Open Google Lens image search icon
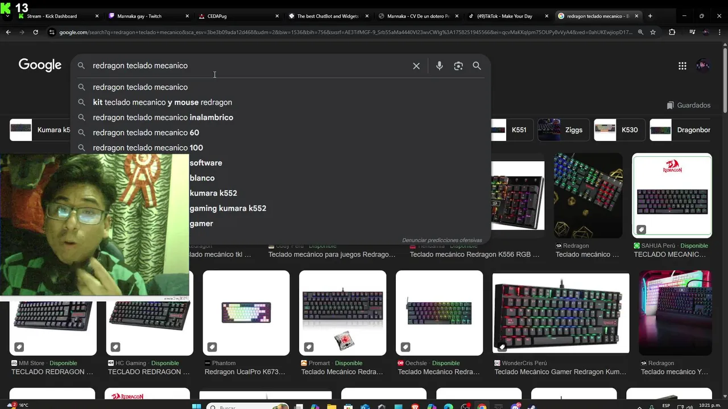The width and height of the screenshot is (728, 409). 458,66
